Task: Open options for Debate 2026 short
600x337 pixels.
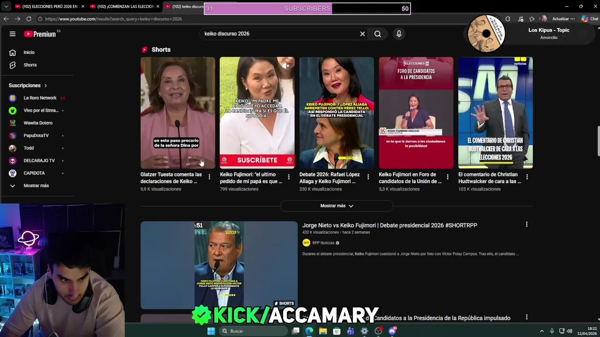Action: pyautogui.click(x=368, y=177)
